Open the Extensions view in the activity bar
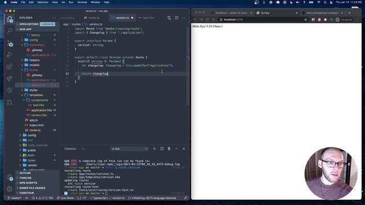Screen dimensions: 365x205 tap(10, 67)
